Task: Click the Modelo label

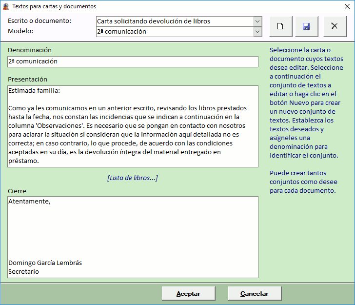Action: 20,31
